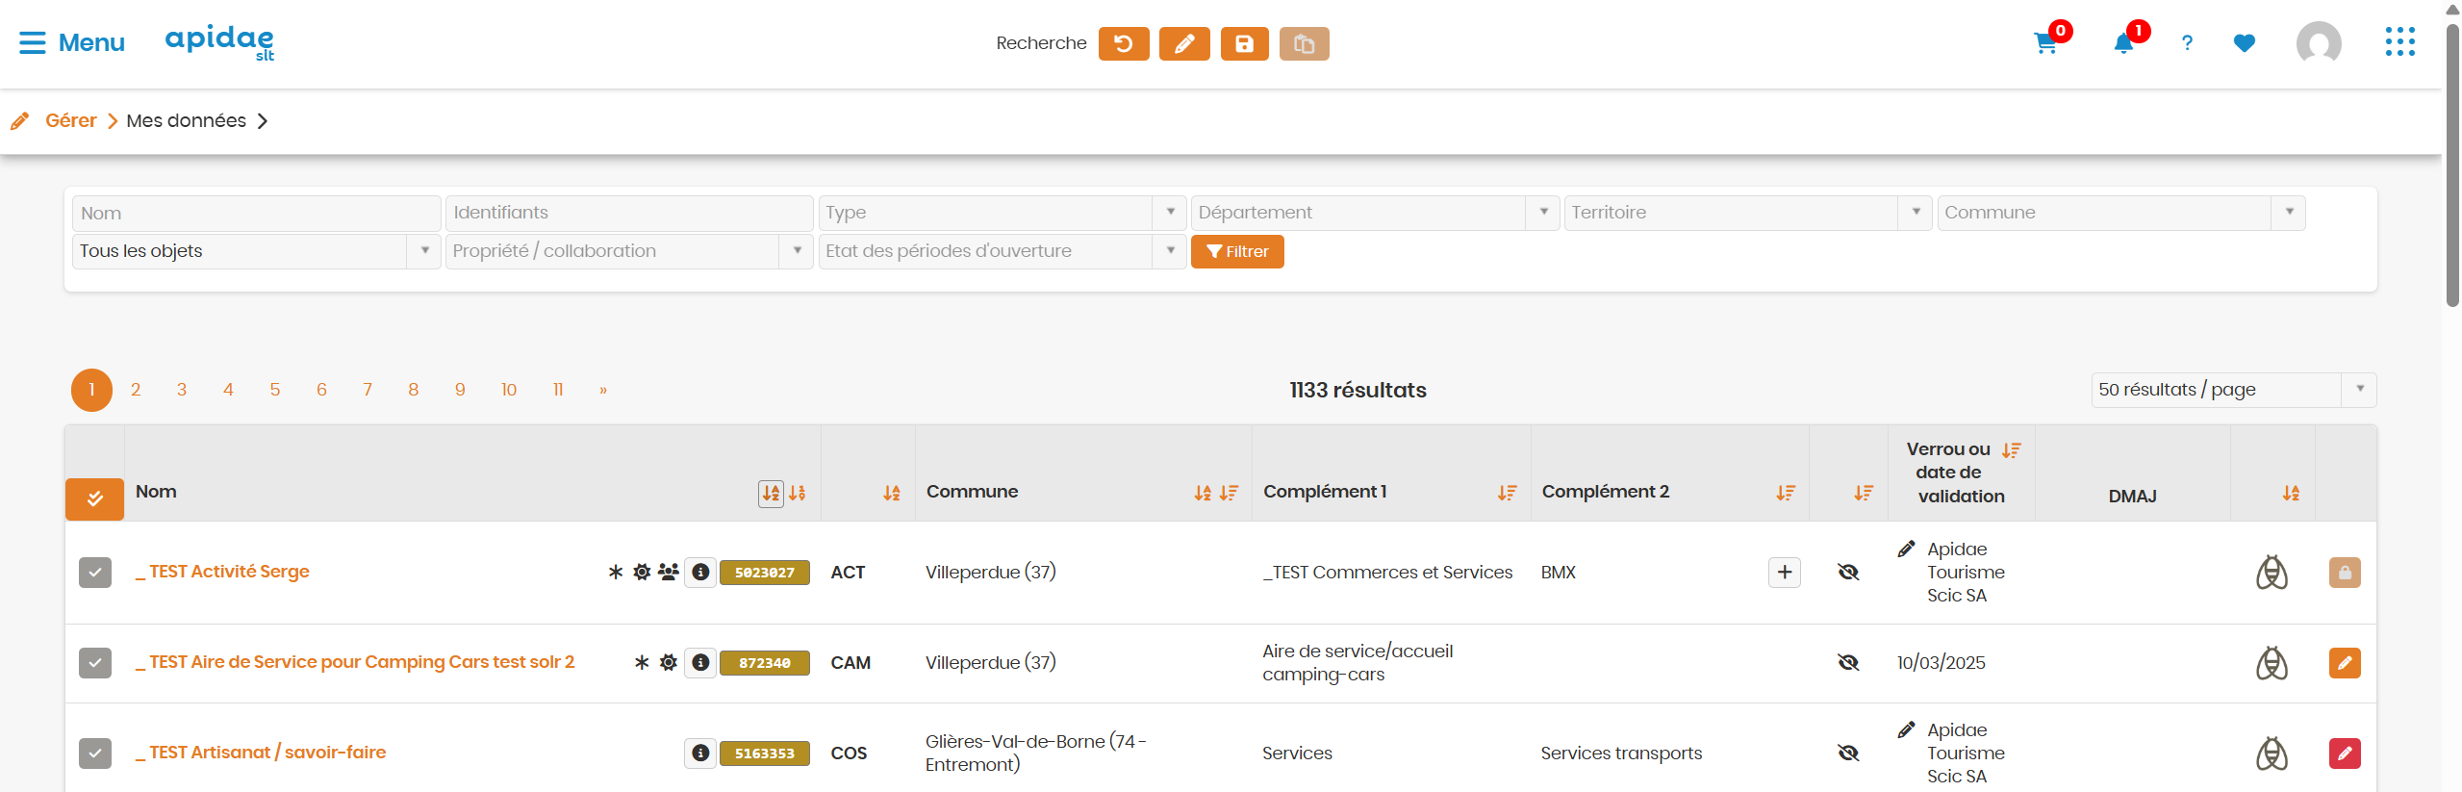
Task: Sort the visibility column
Action: [x=1864, y=494]
